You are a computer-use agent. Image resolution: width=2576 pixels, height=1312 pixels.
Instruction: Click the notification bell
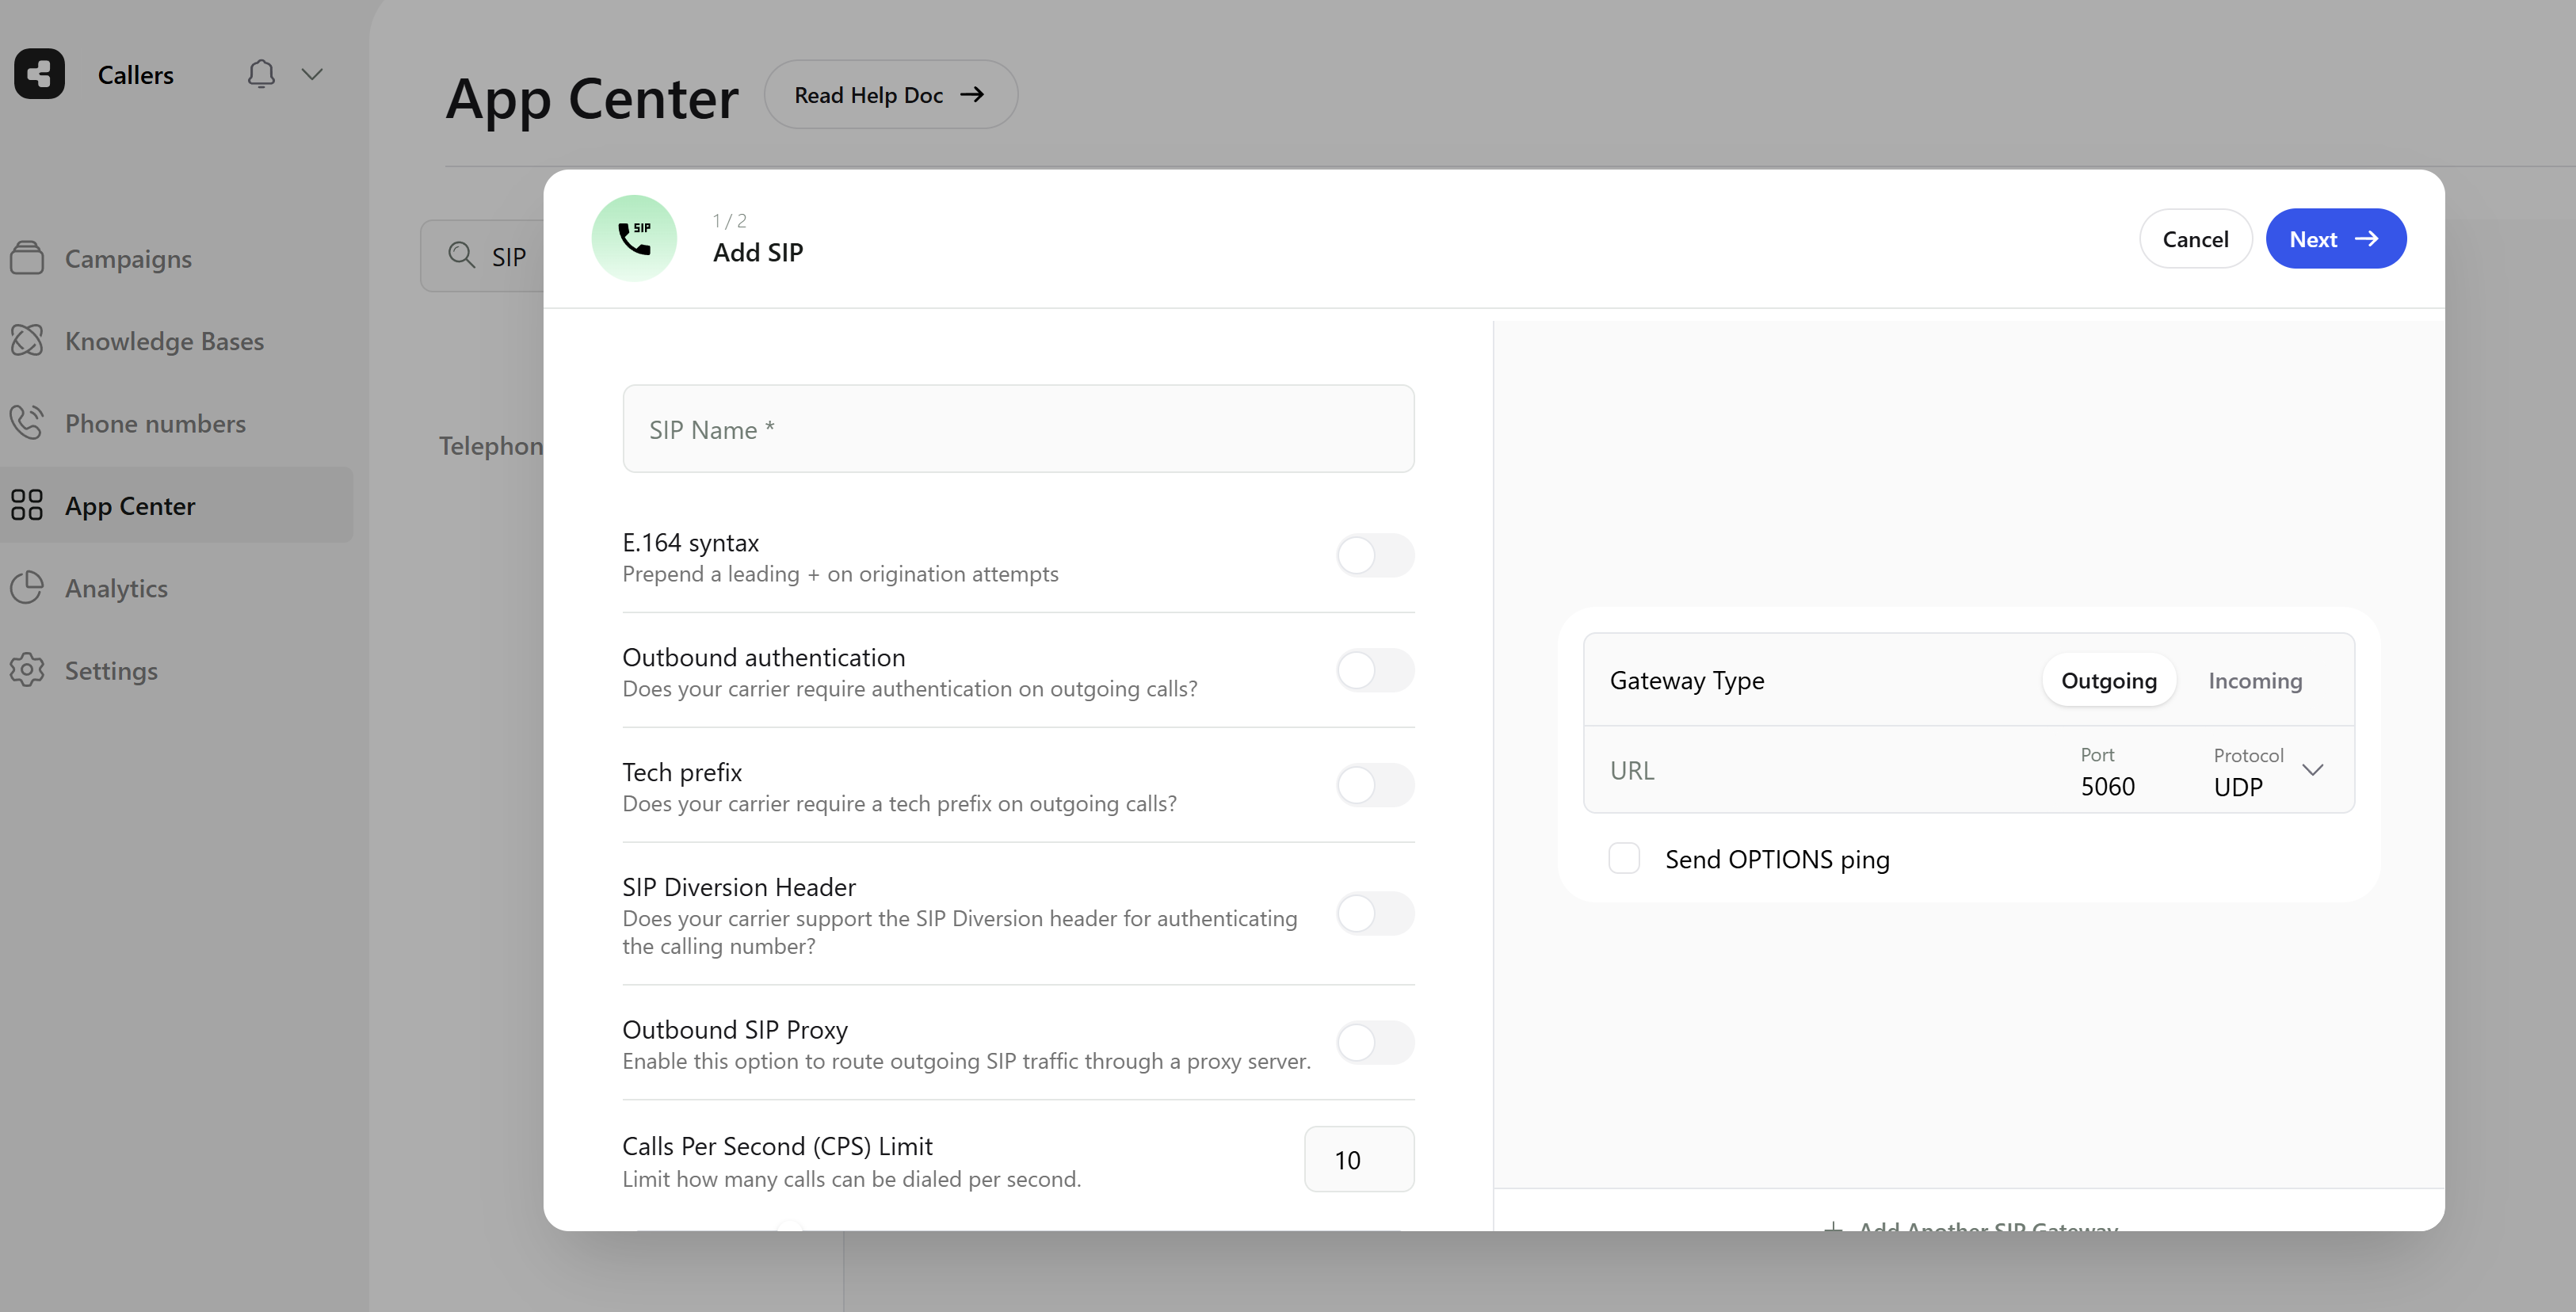[x=260, y=73]
